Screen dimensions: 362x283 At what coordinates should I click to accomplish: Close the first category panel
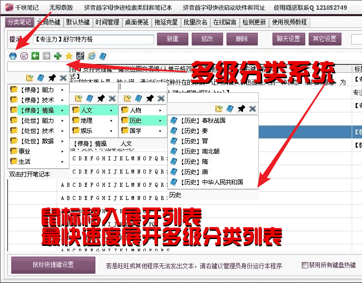pos(63,78)
